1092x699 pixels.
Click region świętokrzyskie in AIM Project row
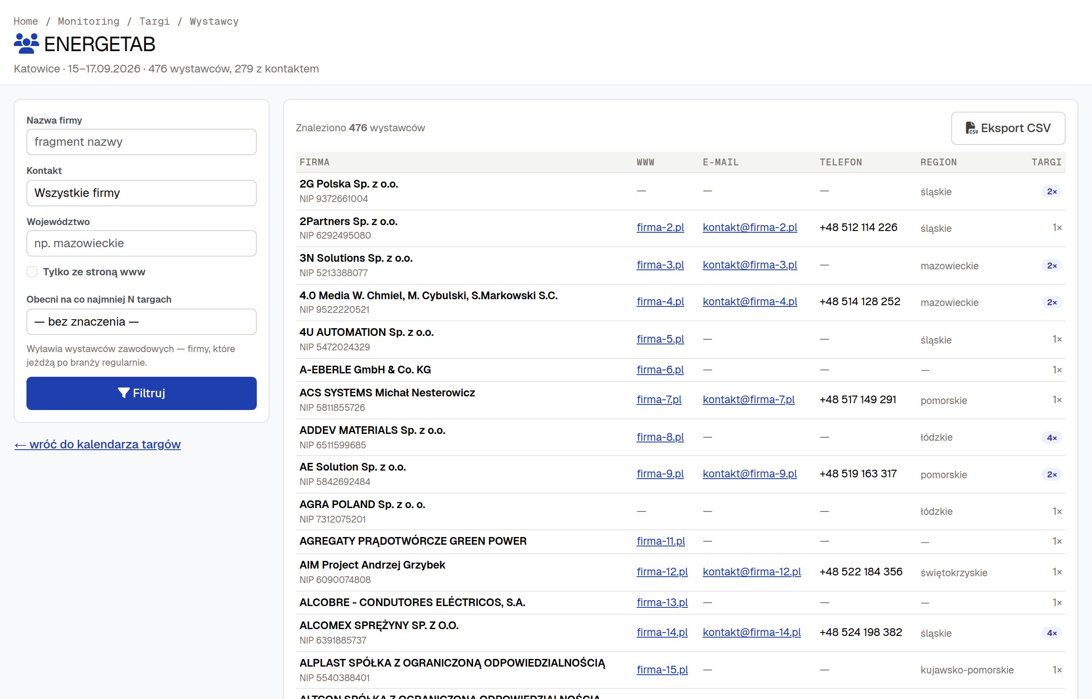tap(953, 573)
